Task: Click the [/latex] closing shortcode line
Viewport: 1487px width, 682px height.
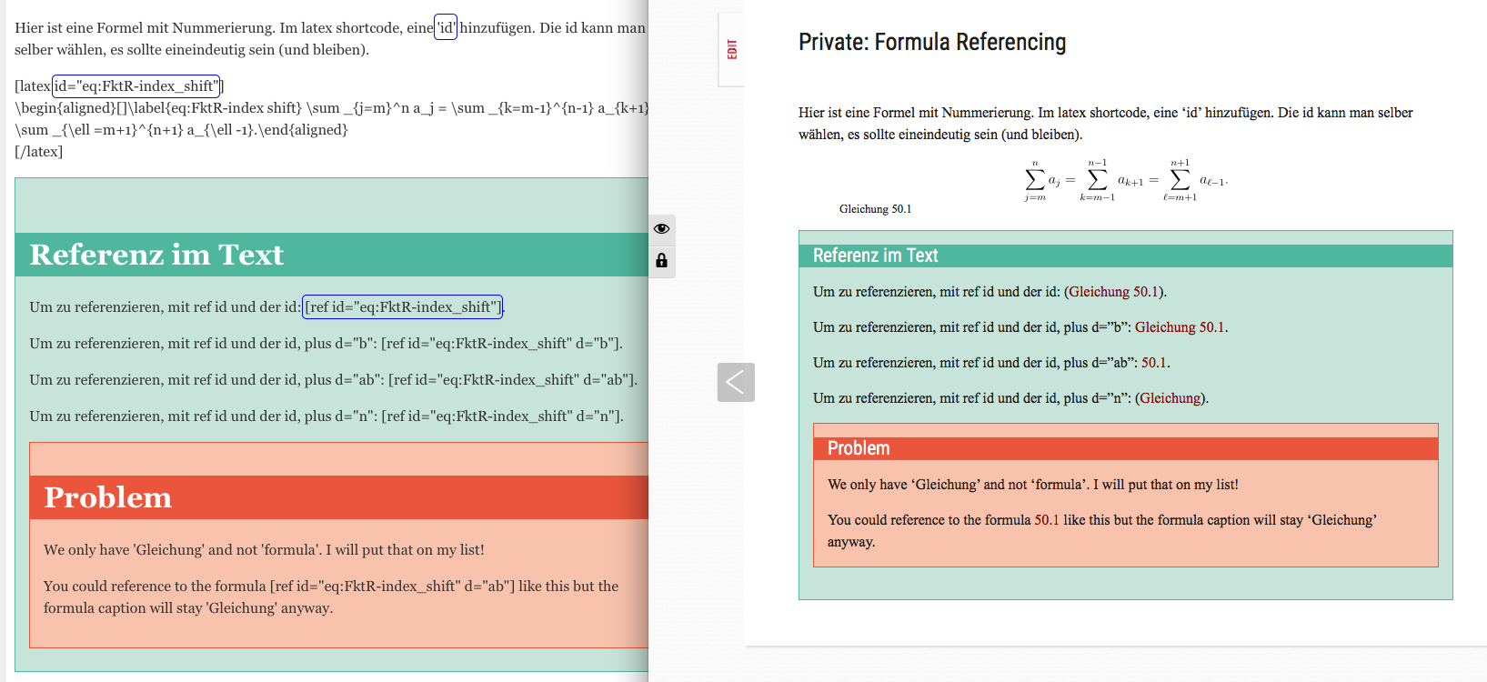Action: [x=39, y=152]
